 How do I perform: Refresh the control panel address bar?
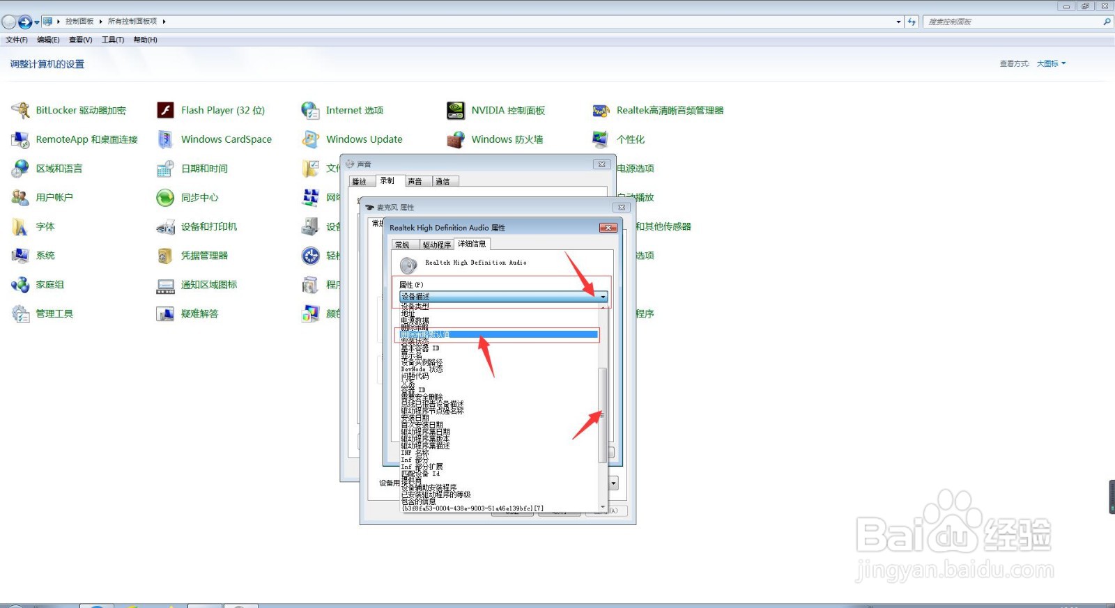(x=912, y=22)
